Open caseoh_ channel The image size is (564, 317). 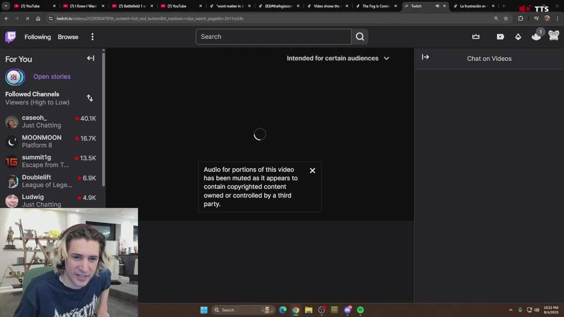pos(51,122)
